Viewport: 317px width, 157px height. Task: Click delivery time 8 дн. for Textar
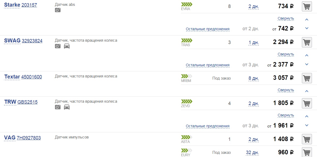(254, 78)
